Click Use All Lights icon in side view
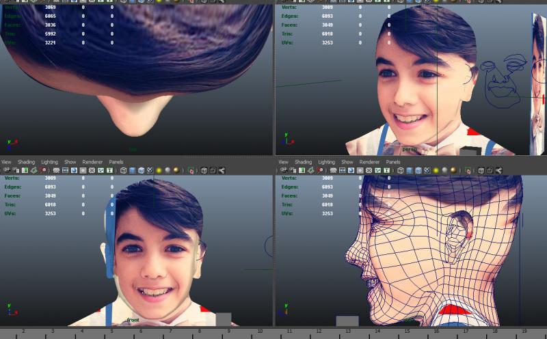This screenshot has width=547, height=339. 436,170
